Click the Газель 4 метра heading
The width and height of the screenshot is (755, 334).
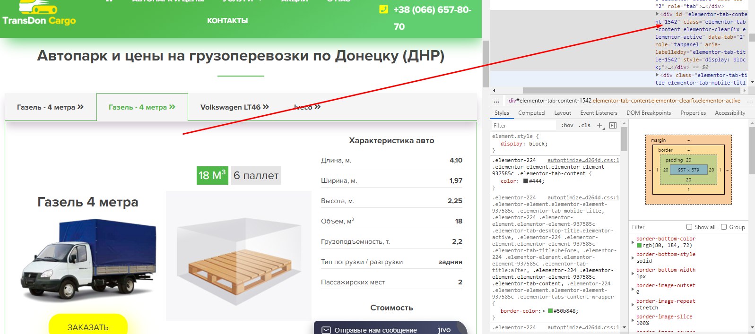coord(88,202)
